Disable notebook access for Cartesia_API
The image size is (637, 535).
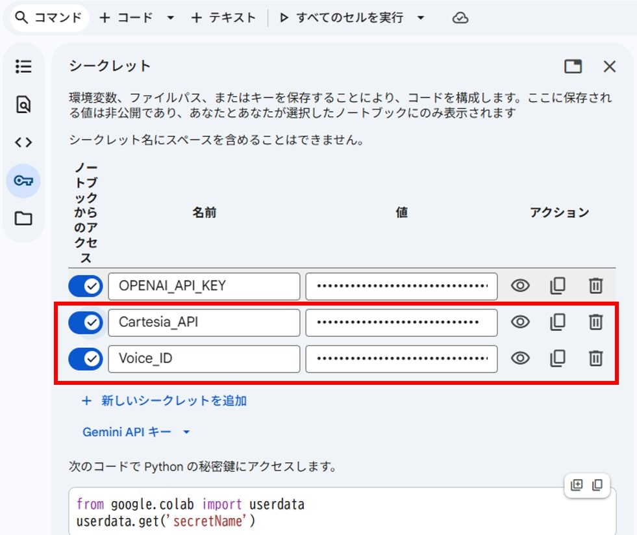pos(86,322)
